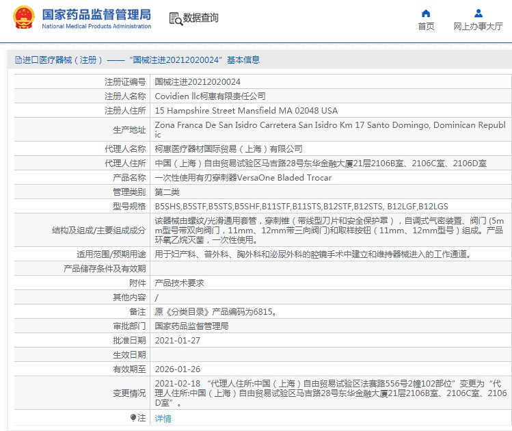The width and height of the screenshot is (512, 431).
Task: Click the lightbulb icon beside 注
Action: point(133,417)
